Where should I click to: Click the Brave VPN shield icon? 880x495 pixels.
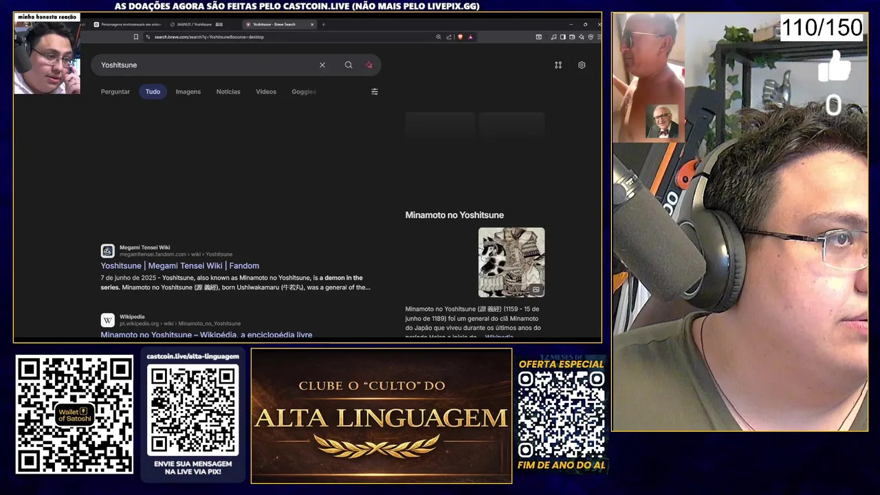point(591,37)
